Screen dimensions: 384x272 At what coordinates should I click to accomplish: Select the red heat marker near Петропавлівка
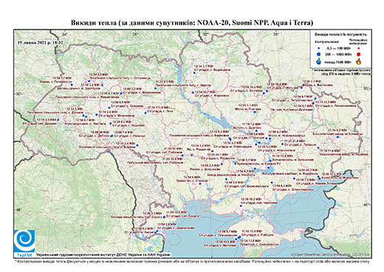click(313, 103)
